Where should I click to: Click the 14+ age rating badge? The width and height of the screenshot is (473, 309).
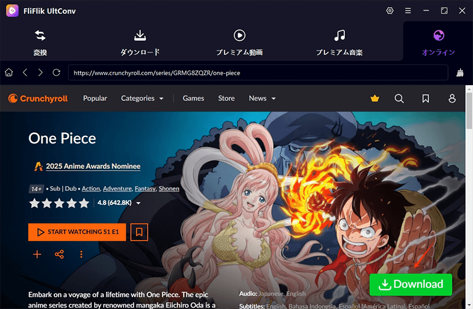click(x=36, y=188)
